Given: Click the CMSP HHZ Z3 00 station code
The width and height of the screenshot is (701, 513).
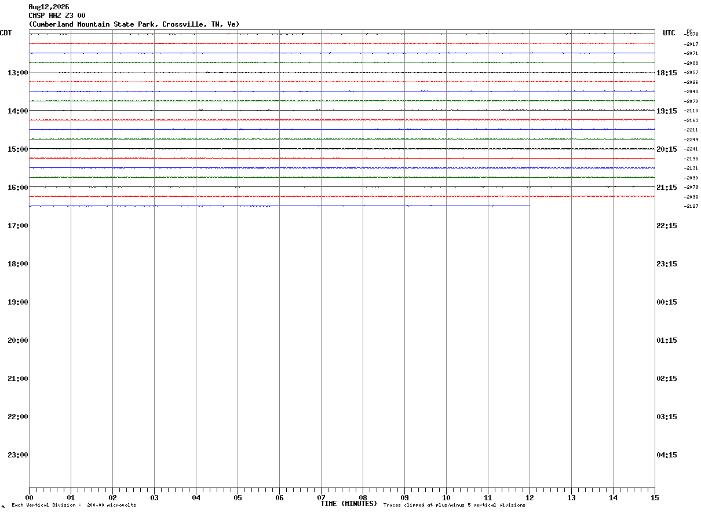Looking at the screenshot, I should pos(57,16).
